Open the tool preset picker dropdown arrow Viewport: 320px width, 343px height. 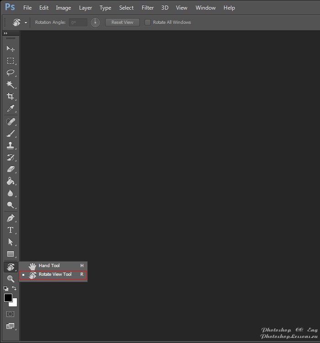tap(26, 22)
